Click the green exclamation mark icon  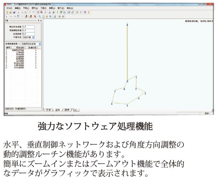pos(58,12)
